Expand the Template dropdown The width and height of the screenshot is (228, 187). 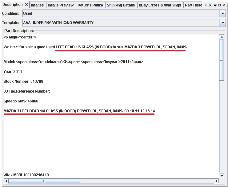click(223, 23)
